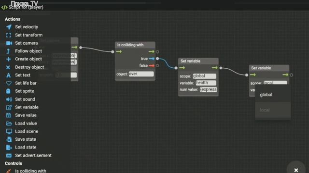
Task: Click the Set camera video icon
Action: [x=9, y=43]
